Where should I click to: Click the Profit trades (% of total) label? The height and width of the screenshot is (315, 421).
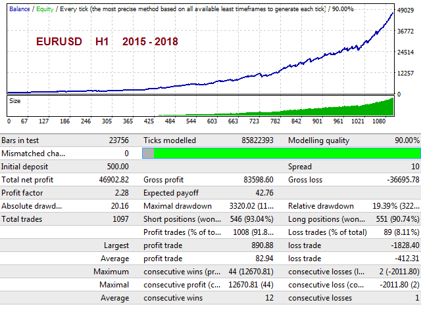pyautogui.click(x=182, y=232)
